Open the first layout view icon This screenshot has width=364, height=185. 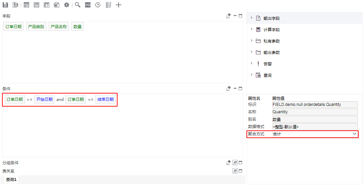pyautogui.click(x=27, y=5)
